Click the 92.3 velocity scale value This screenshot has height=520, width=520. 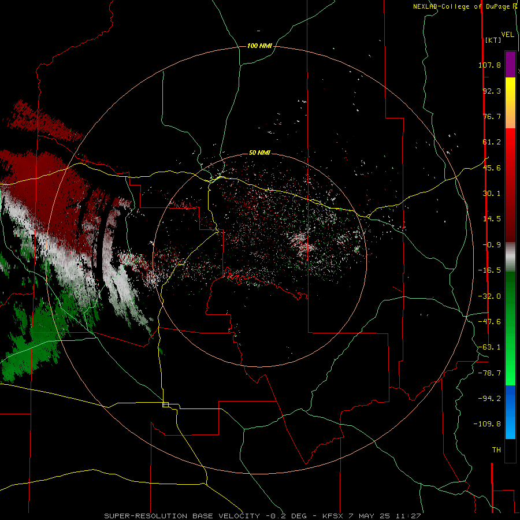pos(492,91)
